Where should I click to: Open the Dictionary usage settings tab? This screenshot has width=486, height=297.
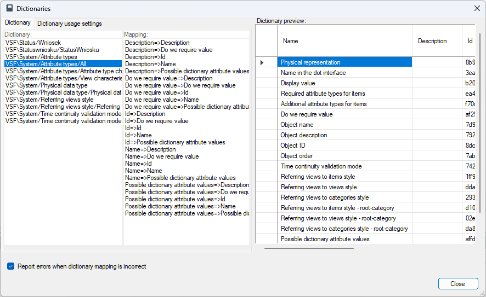(x=70, y=24)
